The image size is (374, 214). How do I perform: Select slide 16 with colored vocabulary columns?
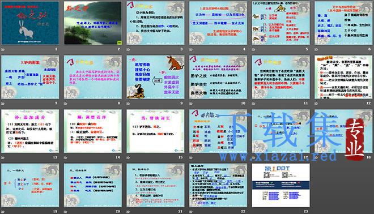[x=218, y=131]
